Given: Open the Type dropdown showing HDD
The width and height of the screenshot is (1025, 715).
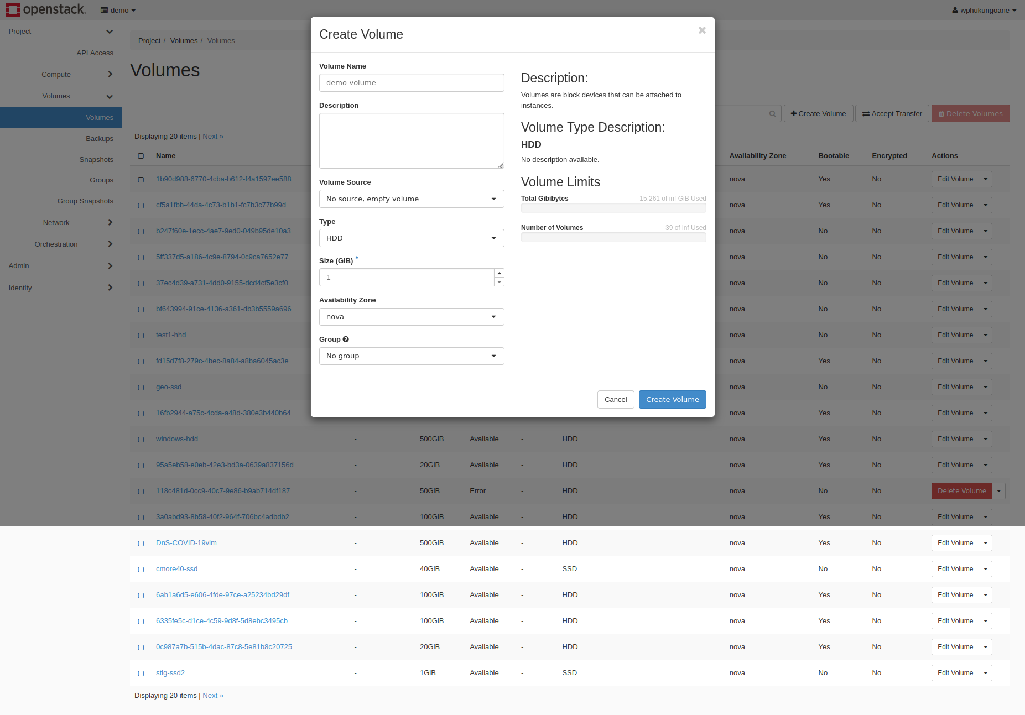Looking at the screenshot, I should click(x=412, y=238).
